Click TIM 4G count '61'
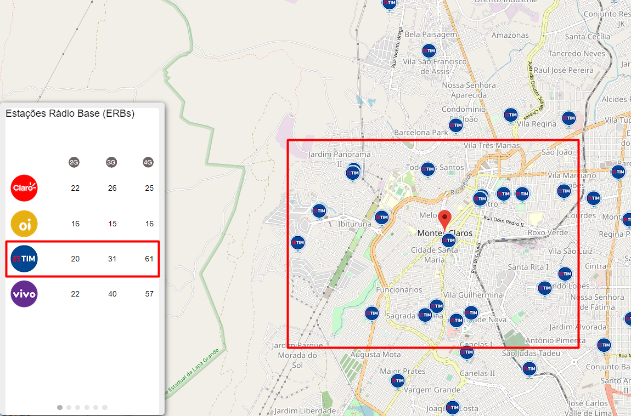631x416 pixels. (149, 259)
